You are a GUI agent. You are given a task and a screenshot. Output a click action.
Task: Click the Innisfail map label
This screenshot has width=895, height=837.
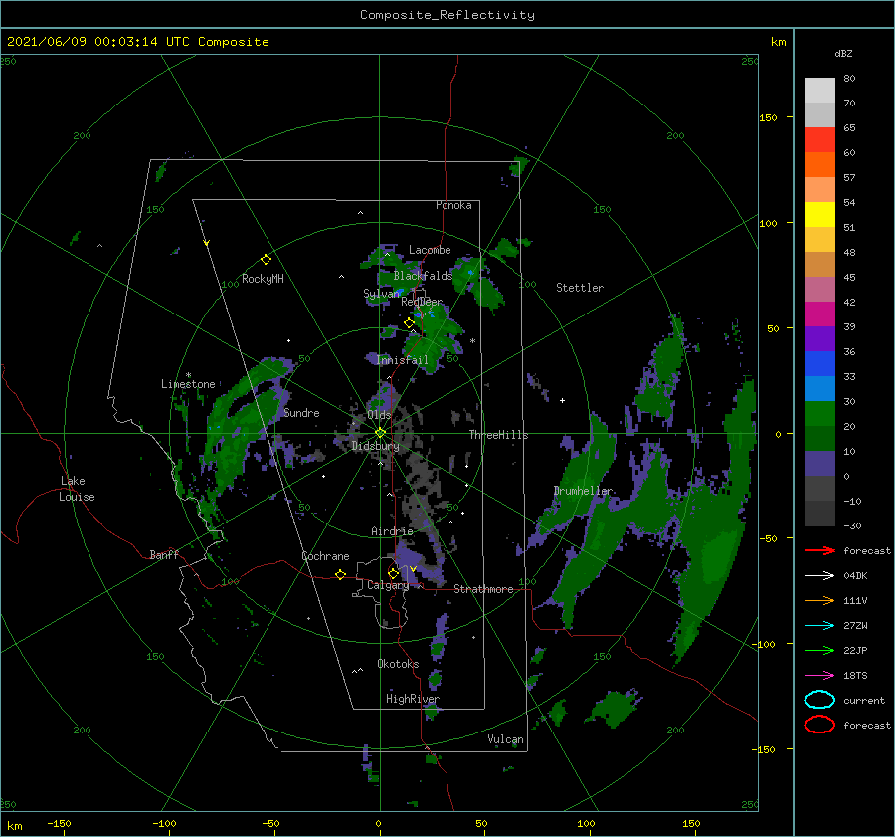(x=402, y=360)
